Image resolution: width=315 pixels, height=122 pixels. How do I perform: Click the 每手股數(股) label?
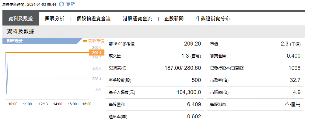pos(120,80)
